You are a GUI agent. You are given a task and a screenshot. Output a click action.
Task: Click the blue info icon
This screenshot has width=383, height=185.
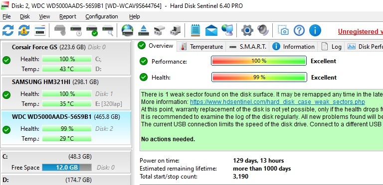click(315, 31)
